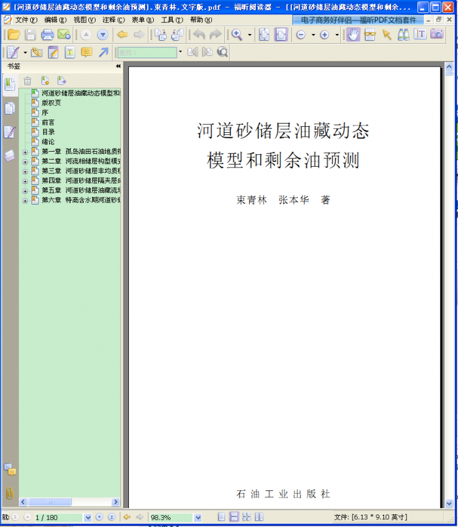The image size is (458, 527).
Task: Open the 帮助 menu
Action: [x=201, y=20]
